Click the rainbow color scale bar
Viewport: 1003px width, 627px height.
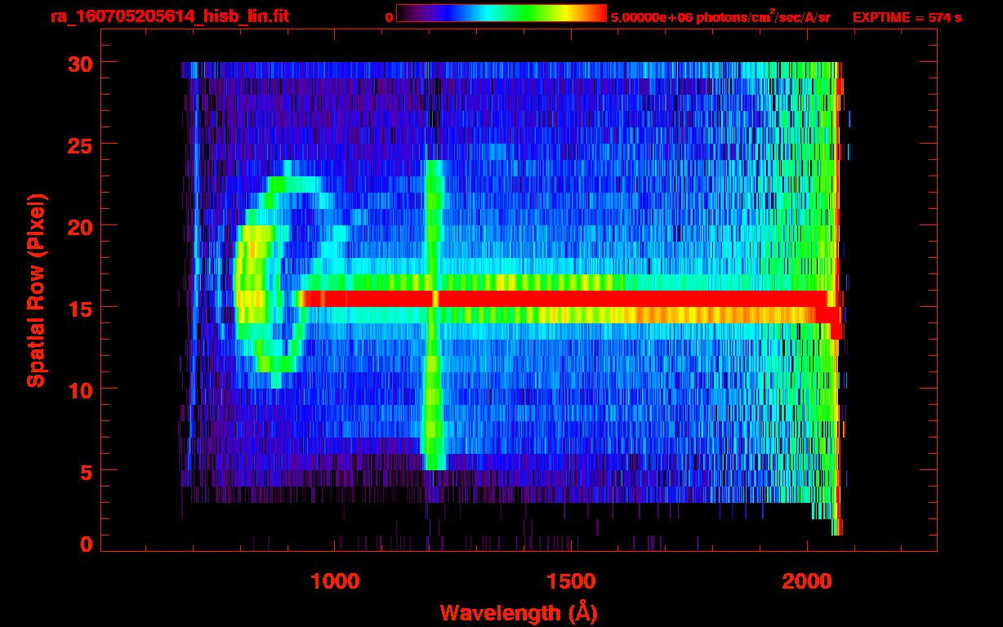tap(501, 13)
